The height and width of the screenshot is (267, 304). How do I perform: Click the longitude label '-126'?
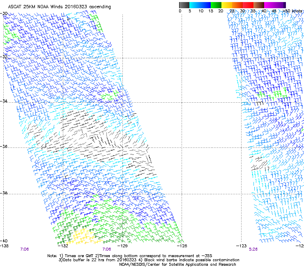point(182,246)
